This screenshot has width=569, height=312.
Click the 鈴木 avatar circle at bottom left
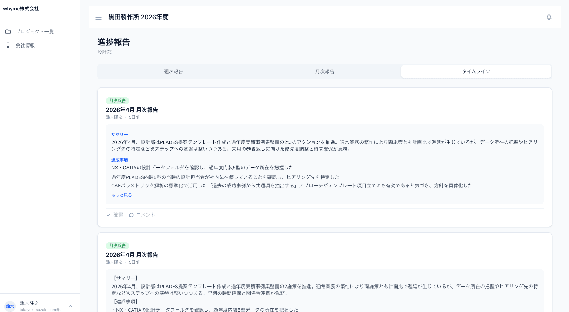10,306
